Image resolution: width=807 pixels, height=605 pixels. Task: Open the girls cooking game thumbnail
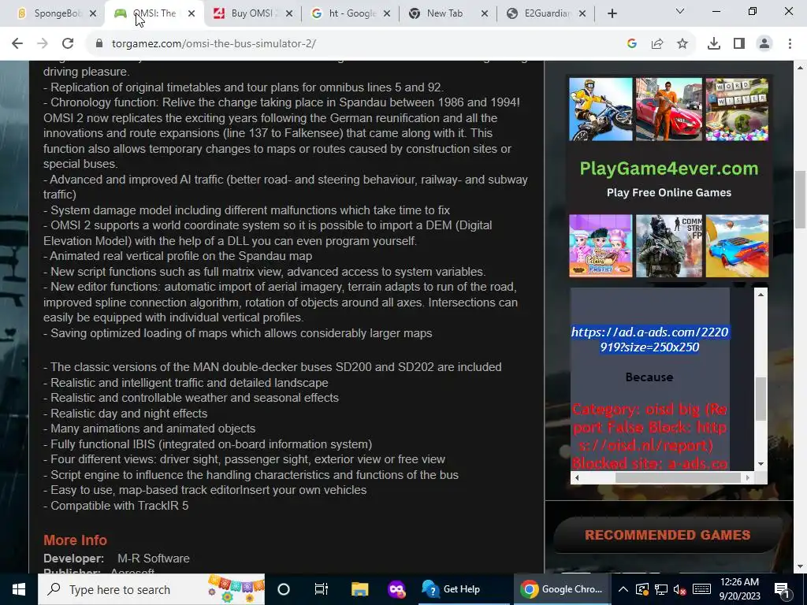pyautogui.click(x=601, y=246)
